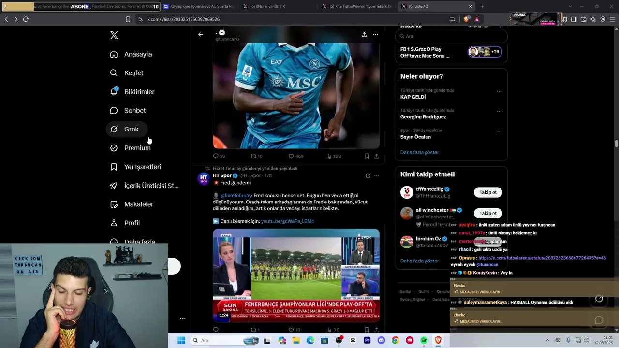Open Premium in the sidebar
The height and width of the screenshot is (348, 619).
(x=130, y=148)
